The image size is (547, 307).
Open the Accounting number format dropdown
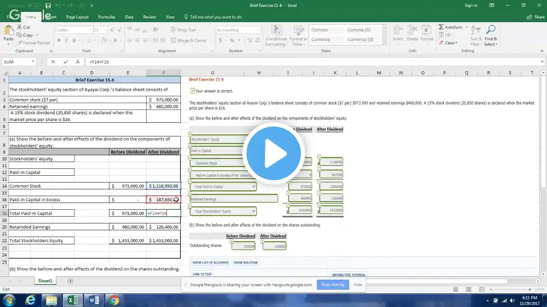[258, 30]
